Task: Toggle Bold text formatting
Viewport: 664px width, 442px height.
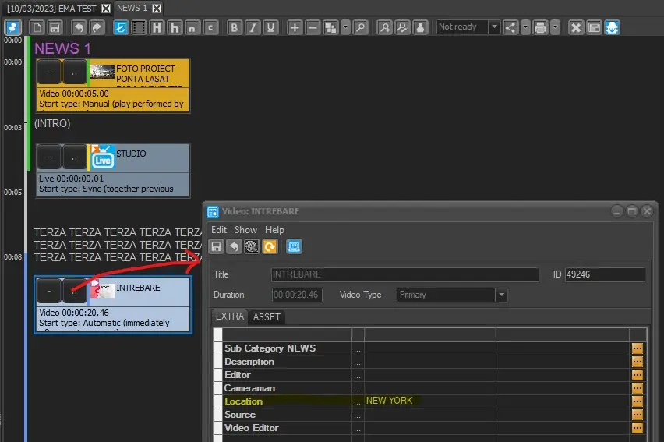Action: tap(235, 27)
